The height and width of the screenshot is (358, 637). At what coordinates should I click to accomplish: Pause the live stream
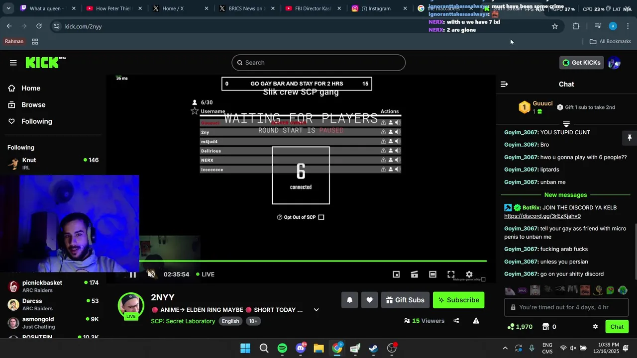132,274
